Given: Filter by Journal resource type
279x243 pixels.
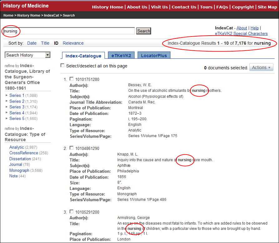Looking at the screenshot, I should tap(16, 165).
